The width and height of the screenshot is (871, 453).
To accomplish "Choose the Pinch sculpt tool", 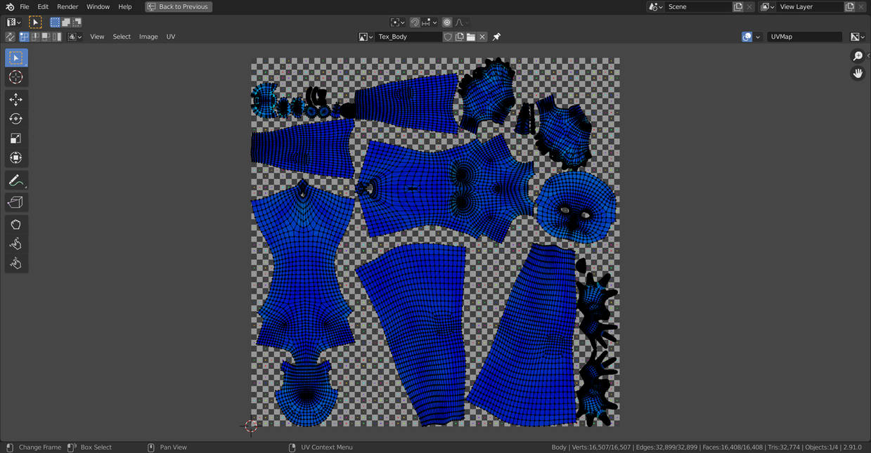I will click(15, 263).
